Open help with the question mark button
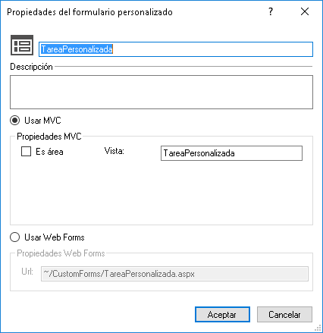Image resolution: width=323 pixels, height=333 pixels. click(x=271, y=11)
